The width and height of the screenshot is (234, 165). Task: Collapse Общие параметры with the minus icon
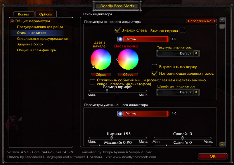(12, 21)
